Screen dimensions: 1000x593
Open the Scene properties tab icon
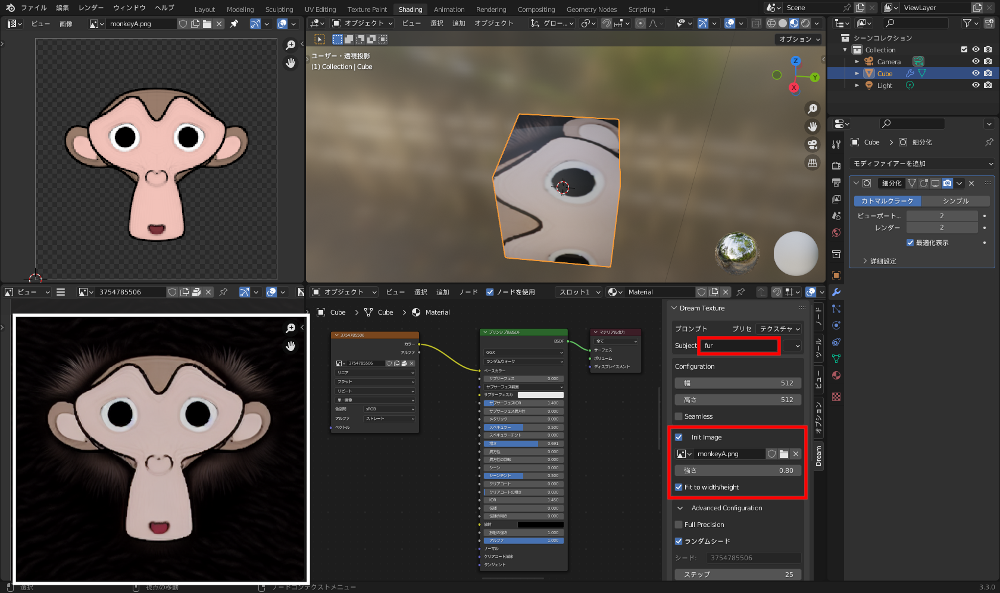point(836,216)
